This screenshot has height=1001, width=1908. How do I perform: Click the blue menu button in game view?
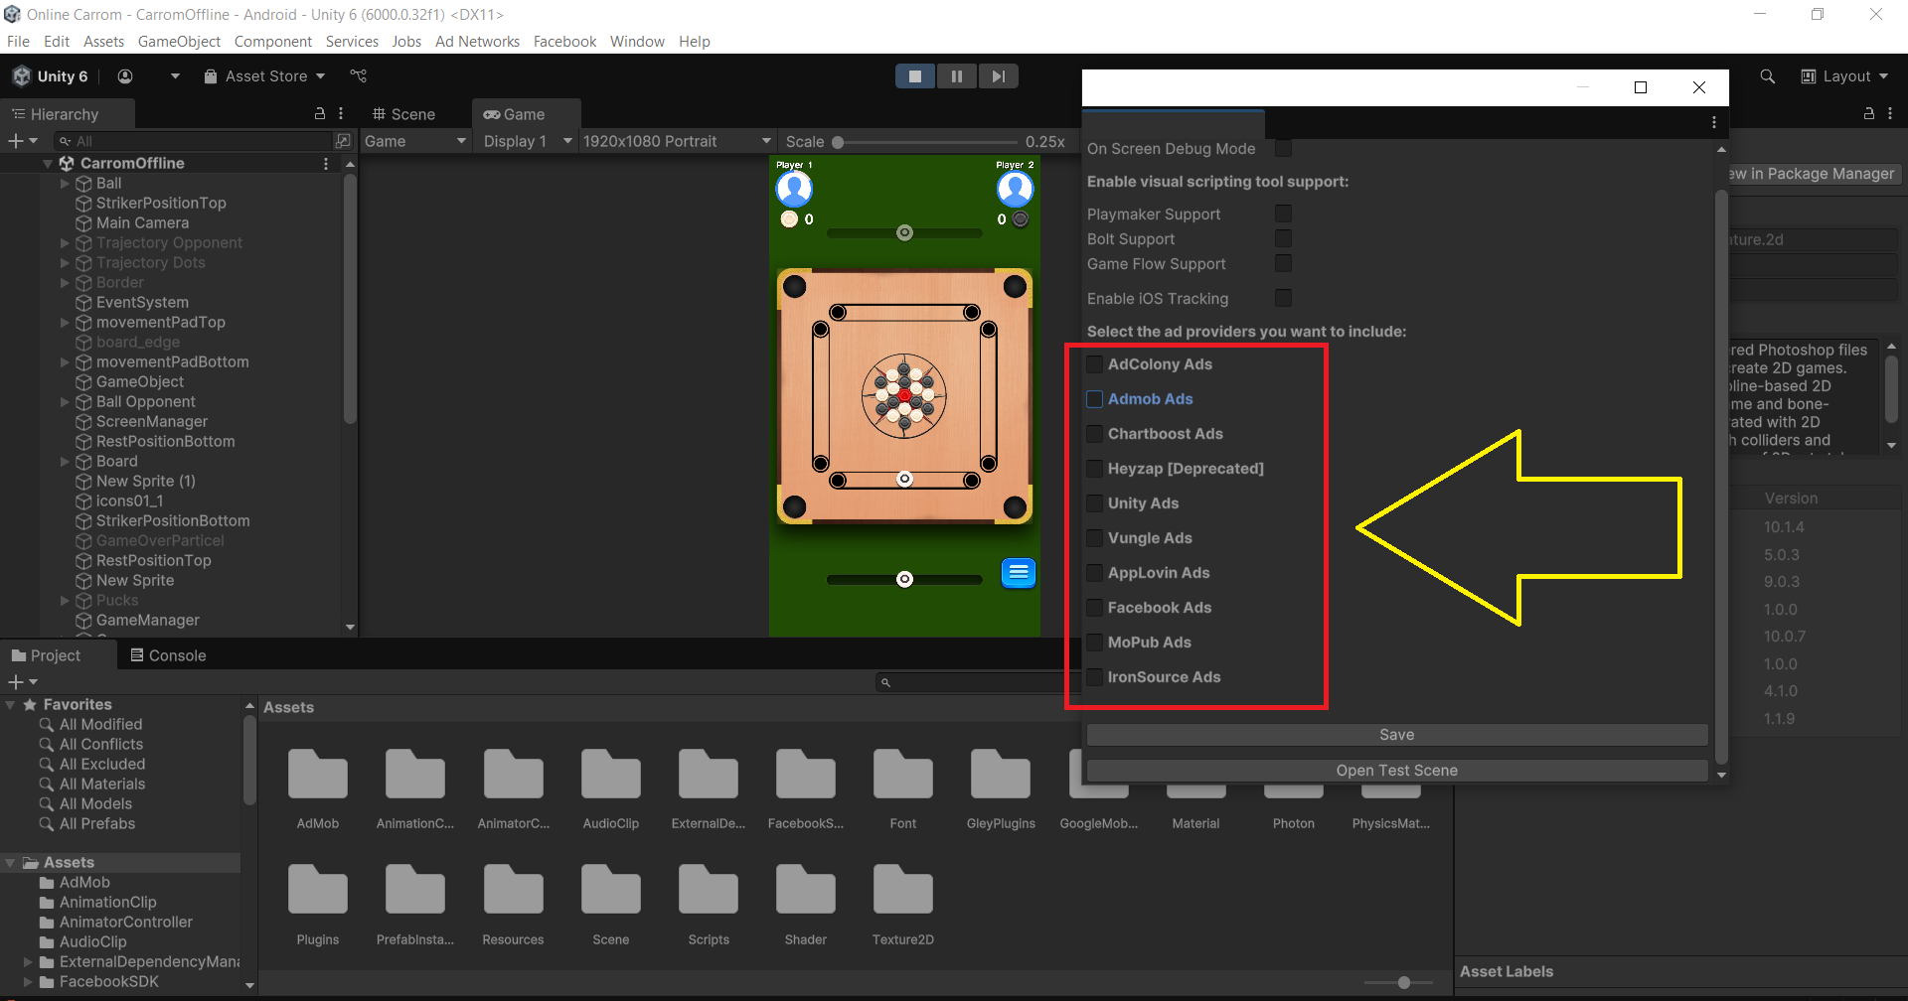[1018, 573]
